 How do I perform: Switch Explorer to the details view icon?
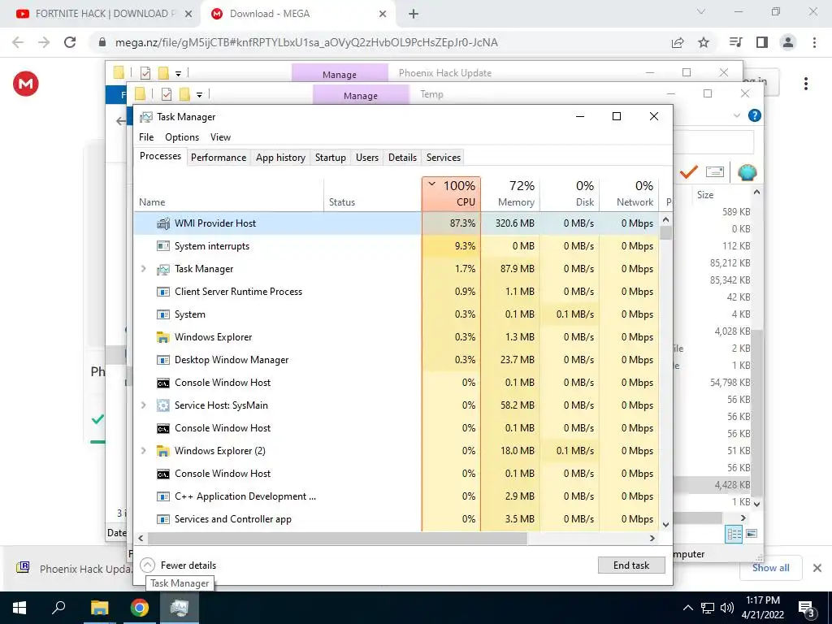pos(734,534)
